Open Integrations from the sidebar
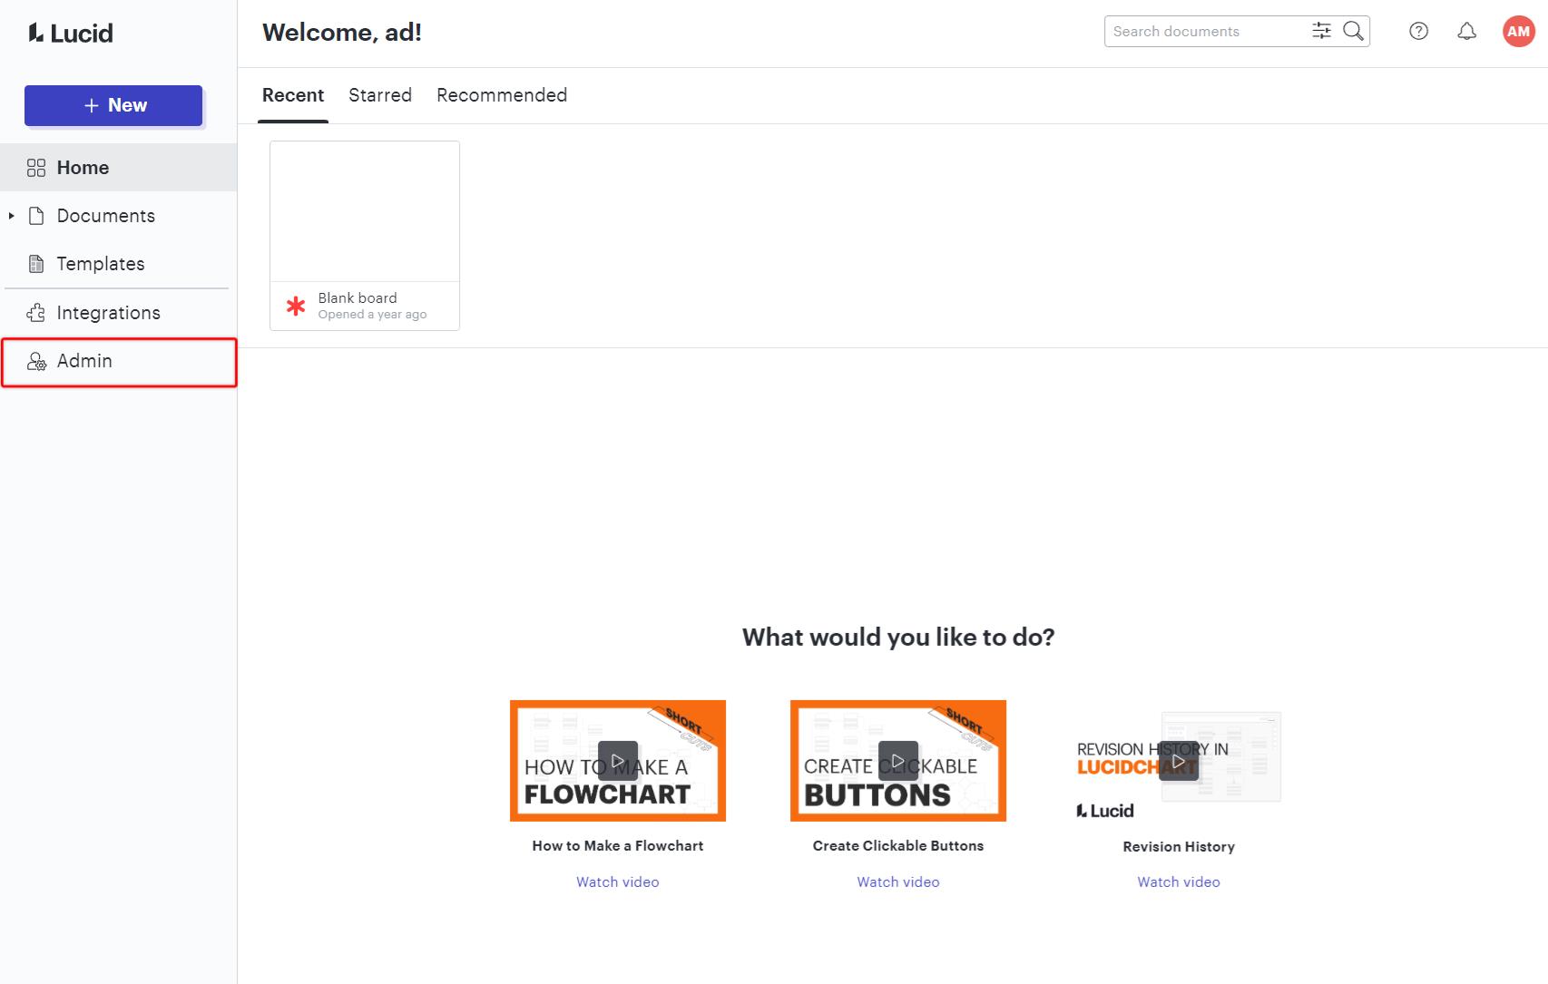 pyautogui.click(x=36, y=312)
